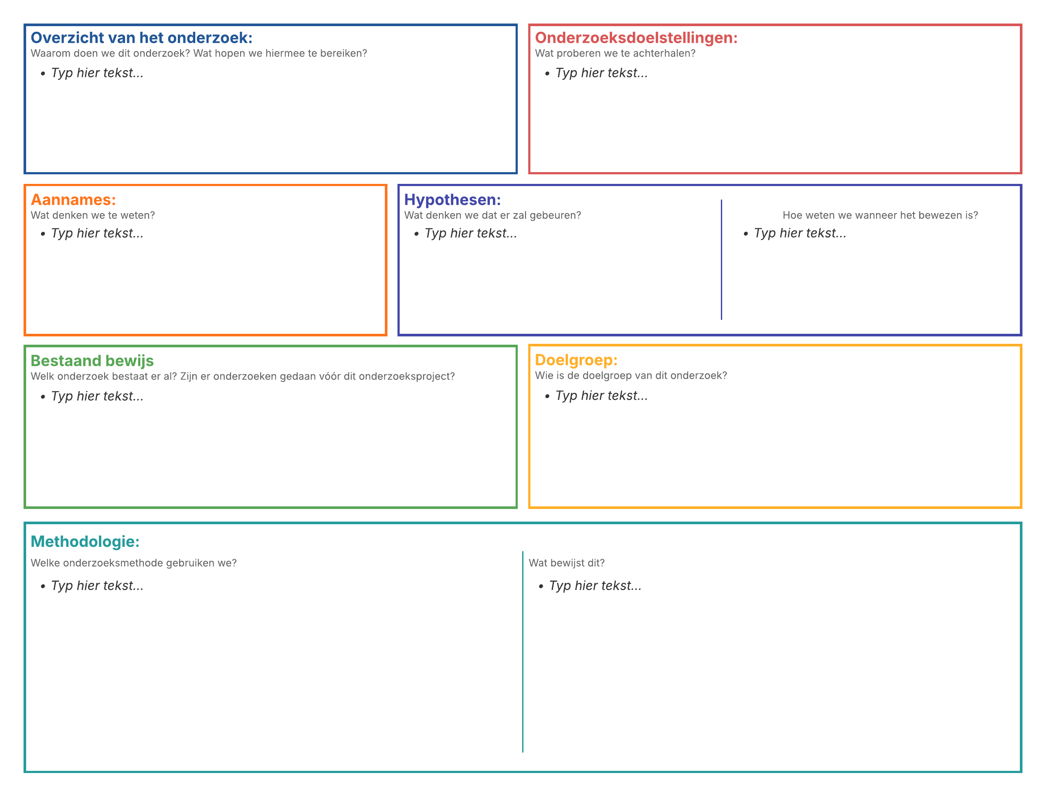
Task: Click the 'Onderzoeksdoelstellingen' heading
Action: (636, 37)
